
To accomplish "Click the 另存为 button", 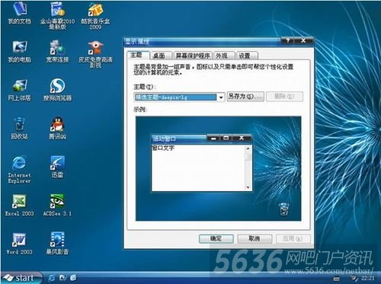I will click(x=245, y=97).
